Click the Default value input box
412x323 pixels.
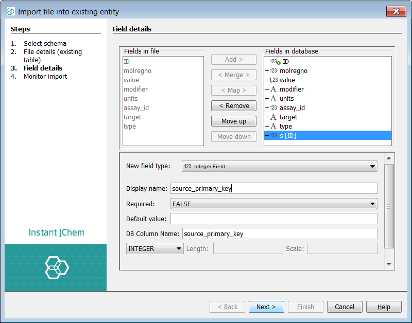[273, 219]
